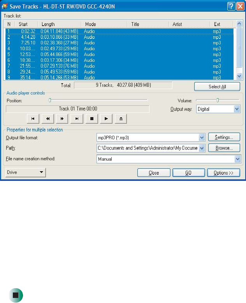Click Select All button
Viewport: 246px width, 303px height.
[217, 87]
